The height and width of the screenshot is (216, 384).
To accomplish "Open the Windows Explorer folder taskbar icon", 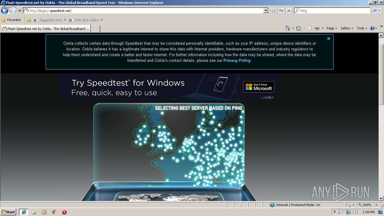I will click(34, 212).
